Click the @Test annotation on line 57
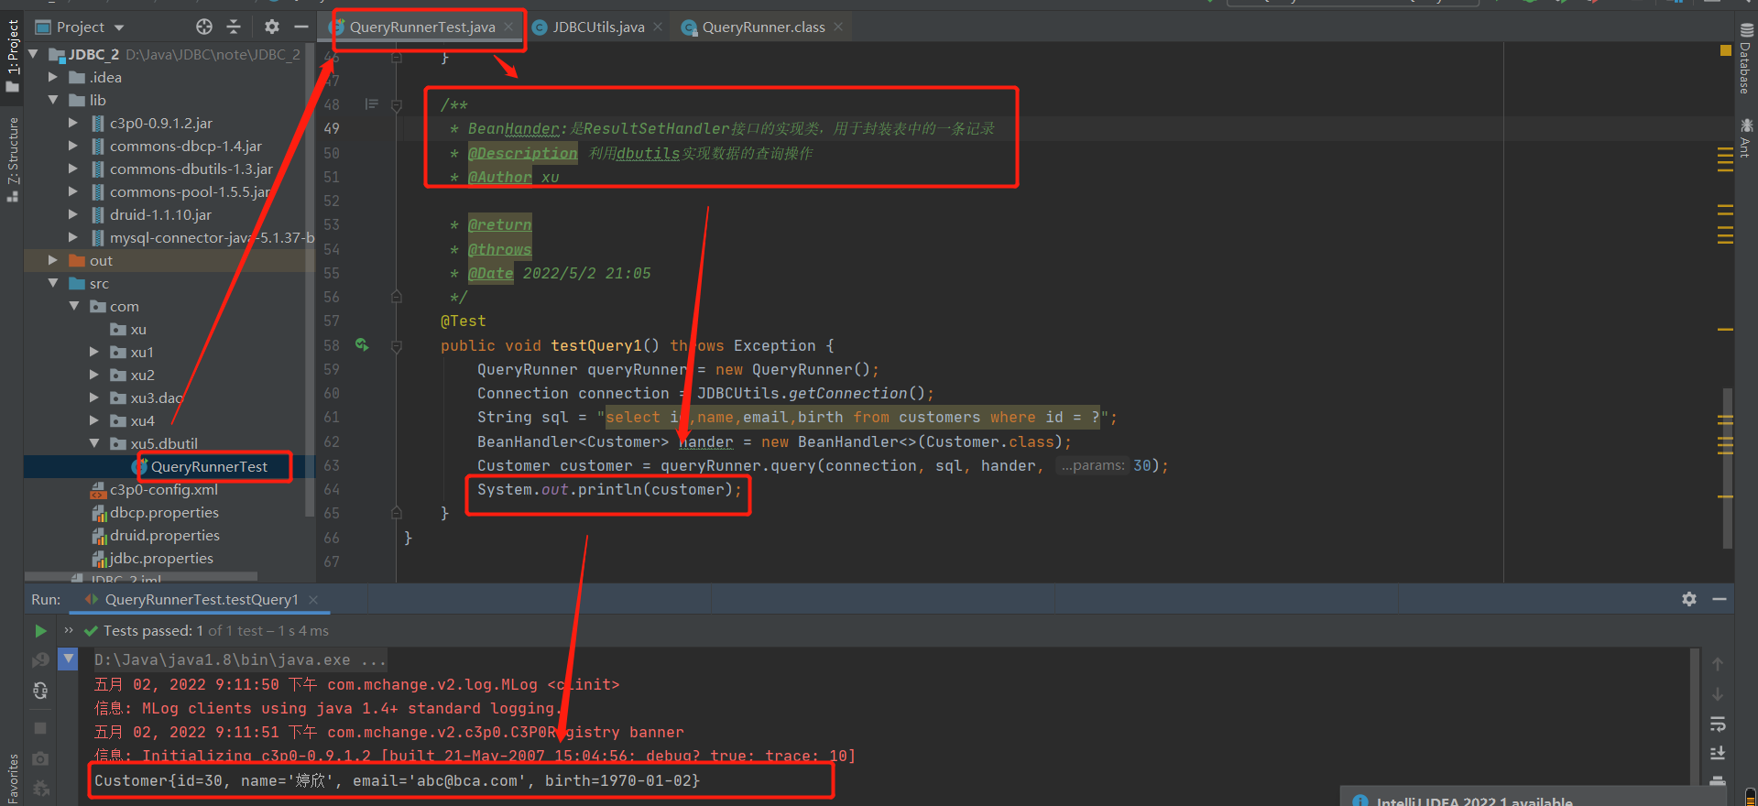The width and height of the screenshot is (1758, 806). pyautogui.click(x=464, y=321)
